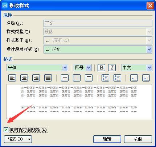Close the 修改样式 dialog

click(x=150, y=5)
